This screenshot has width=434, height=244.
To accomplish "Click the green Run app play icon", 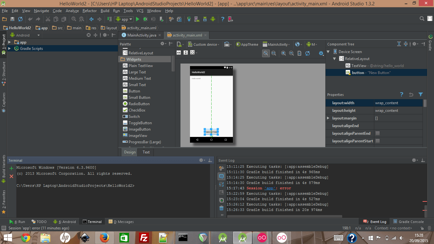I will [x=138, y=19].
